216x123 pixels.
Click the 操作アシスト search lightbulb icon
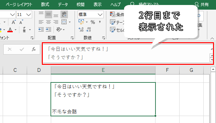132,4
